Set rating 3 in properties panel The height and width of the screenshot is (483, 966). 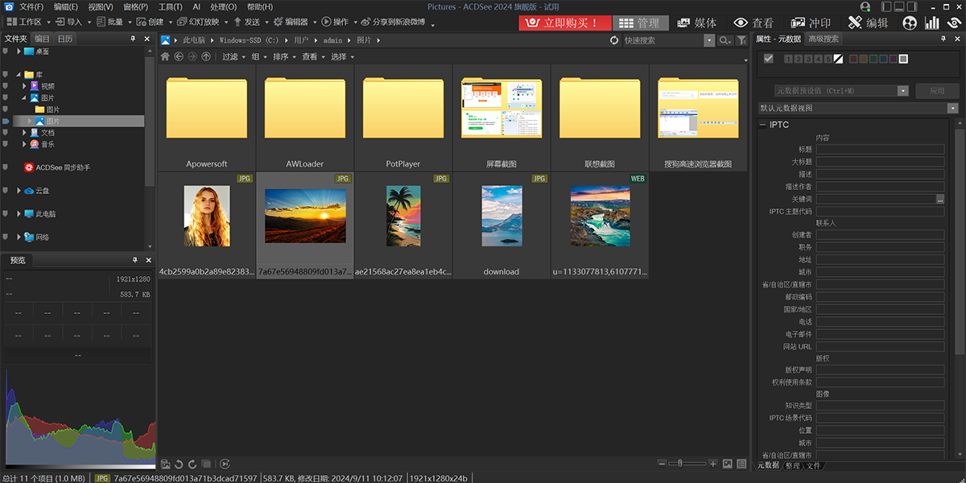click(x=808, y=59)
